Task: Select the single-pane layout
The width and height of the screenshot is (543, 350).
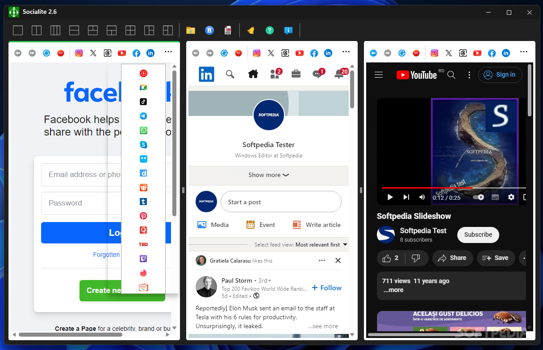Action: coord(18,30)
